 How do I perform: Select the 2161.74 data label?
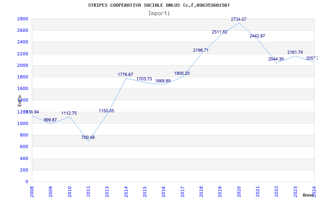tap(295, 53)
